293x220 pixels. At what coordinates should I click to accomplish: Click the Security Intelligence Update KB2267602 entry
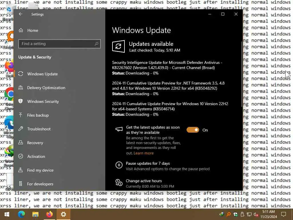pyautogui.click(x=167, y=68)
